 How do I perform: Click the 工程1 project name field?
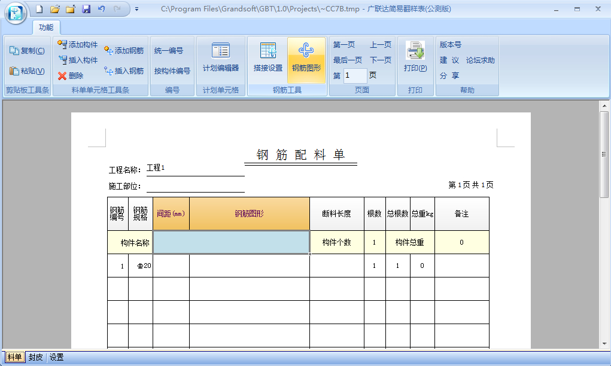195,168
